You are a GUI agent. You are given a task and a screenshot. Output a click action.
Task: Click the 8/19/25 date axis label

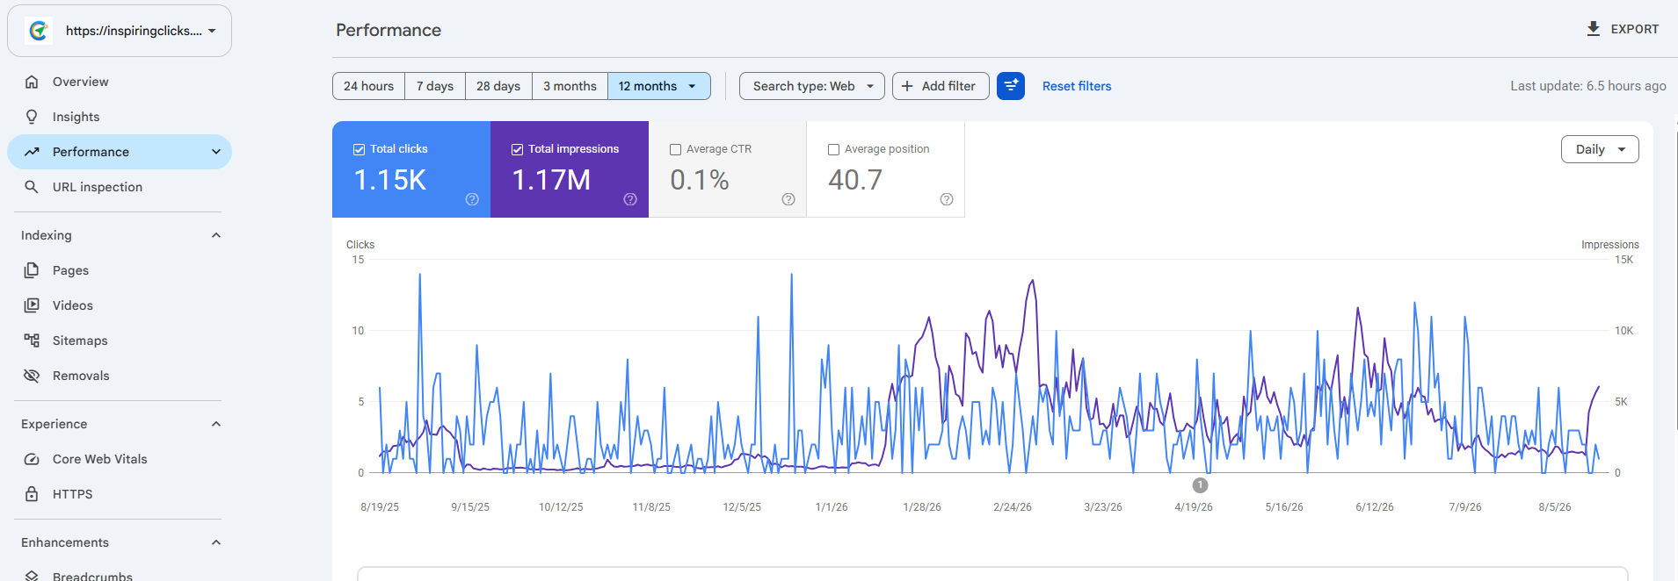[380, 507]
